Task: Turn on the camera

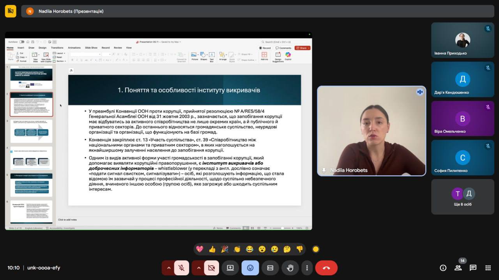Action: (211, 268)
